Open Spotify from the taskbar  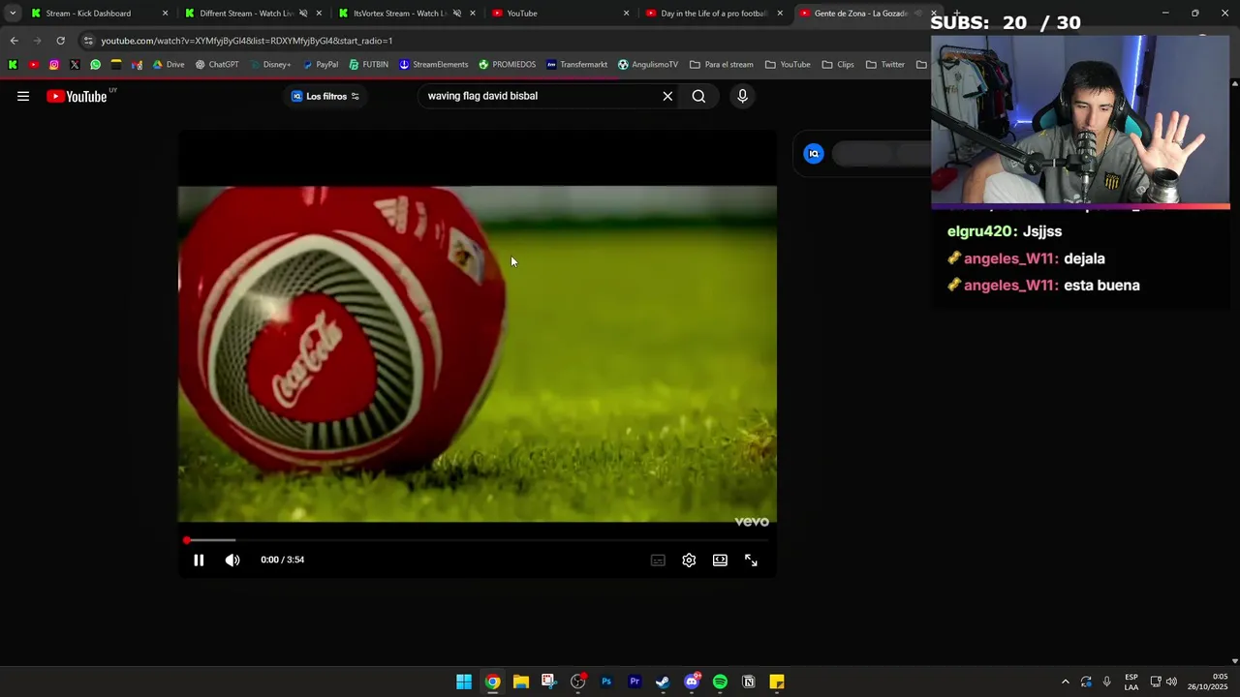click(720, 682)
